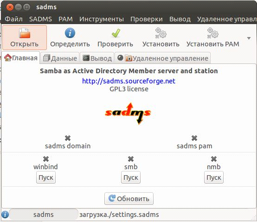Switch to the Удаленное управление tab
Screen dimensions: 257x222
pyautogui.click(x=162, y=58)
